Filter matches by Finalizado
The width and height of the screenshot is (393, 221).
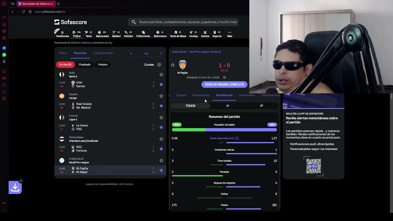click(85, 64)
